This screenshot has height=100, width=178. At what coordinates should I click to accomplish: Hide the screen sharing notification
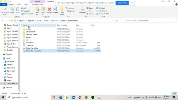(132, 3)
